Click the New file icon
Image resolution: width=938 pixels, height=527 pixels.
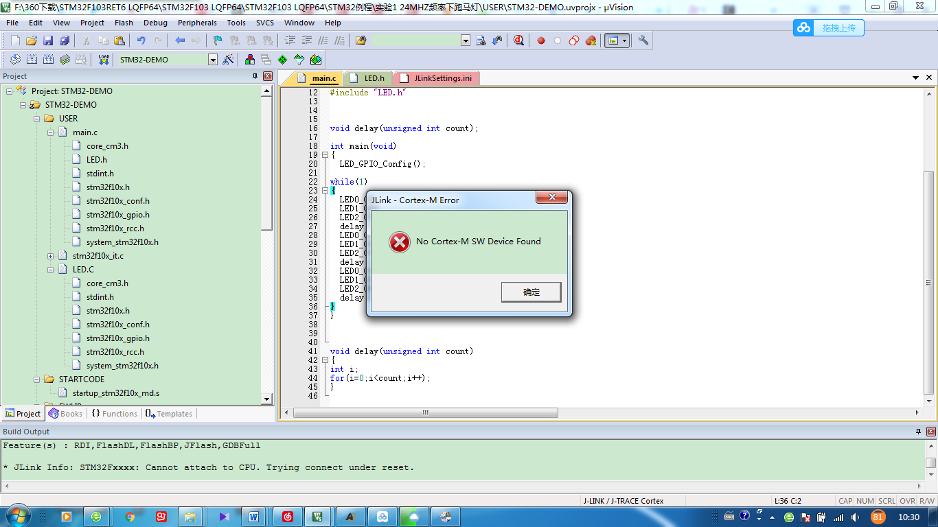(x=15, y=40)
